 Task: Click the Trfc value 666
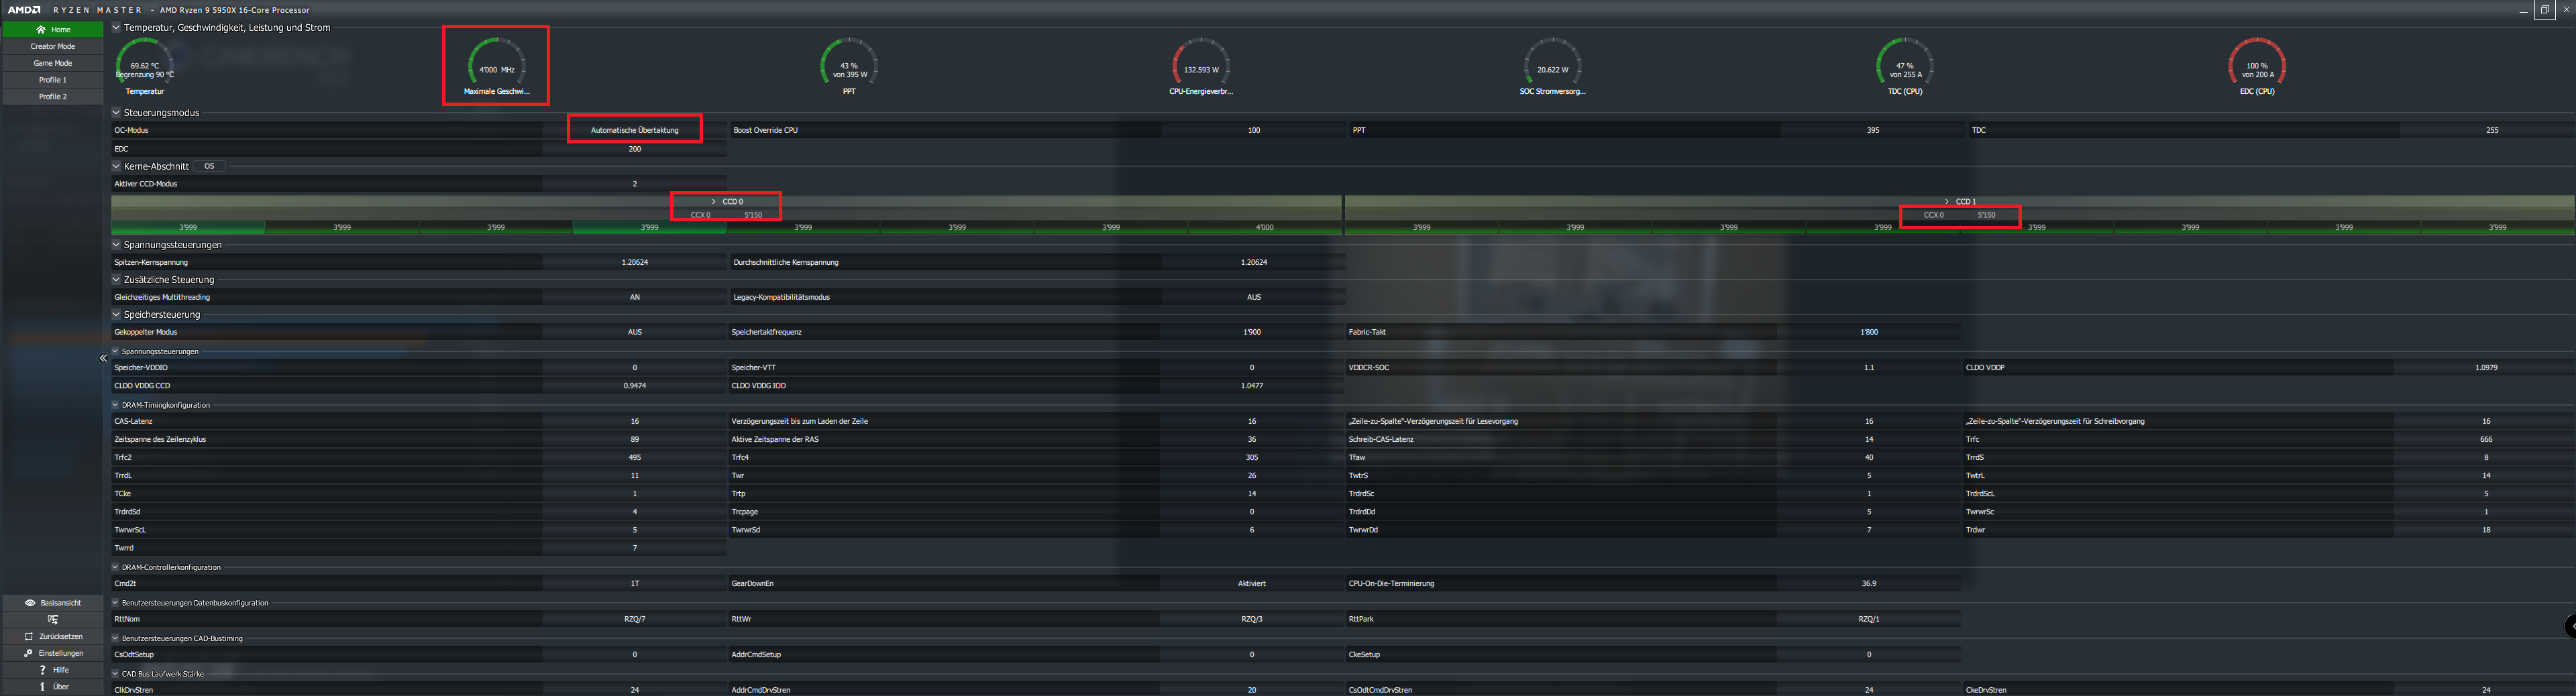(x=2486, y=439)
